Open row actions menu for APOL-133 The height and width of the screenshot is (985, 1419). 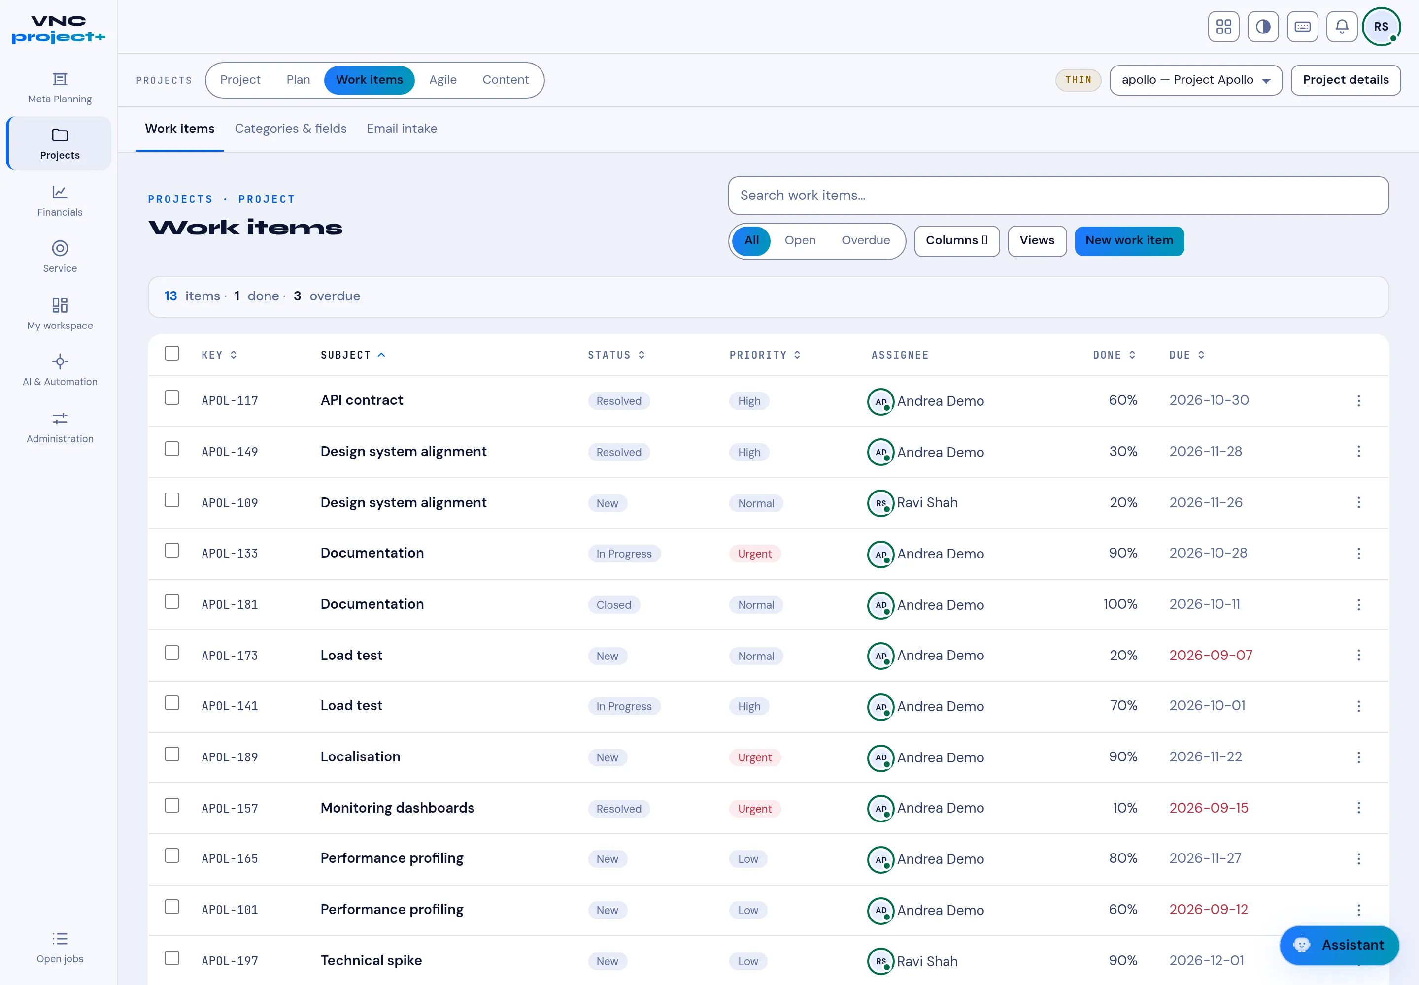pyautogui.click(x=1358, y=554)
